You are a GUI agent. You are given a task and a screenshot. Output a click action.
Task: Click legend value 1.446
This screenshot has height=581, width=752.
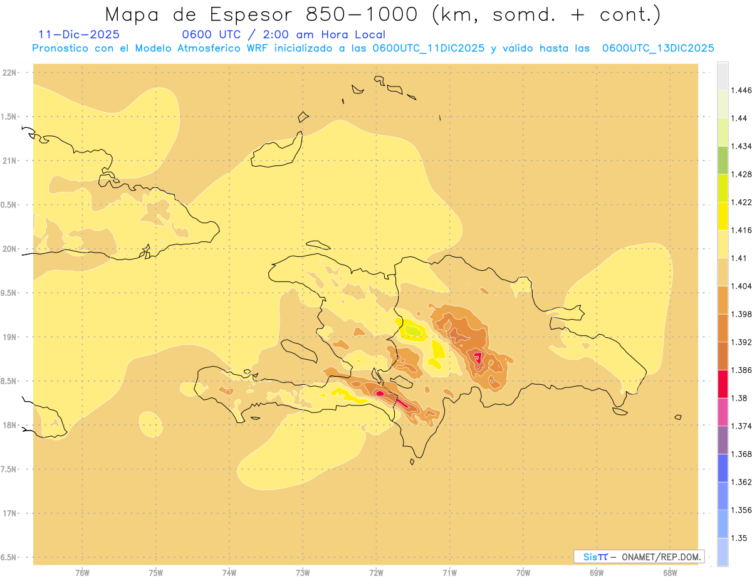tap(743, 90)
